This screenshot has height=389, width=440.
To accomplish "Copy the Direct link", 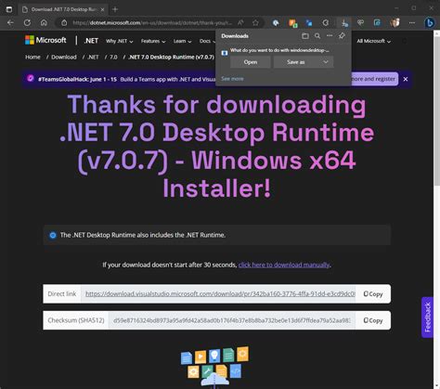I will (373, 294).
